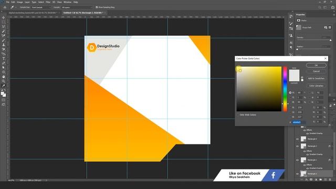Select the Clone Stamp tool

coord(4,45)
